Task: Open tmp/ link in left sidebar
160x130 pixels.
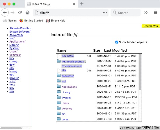Action: tap(12, 85)
